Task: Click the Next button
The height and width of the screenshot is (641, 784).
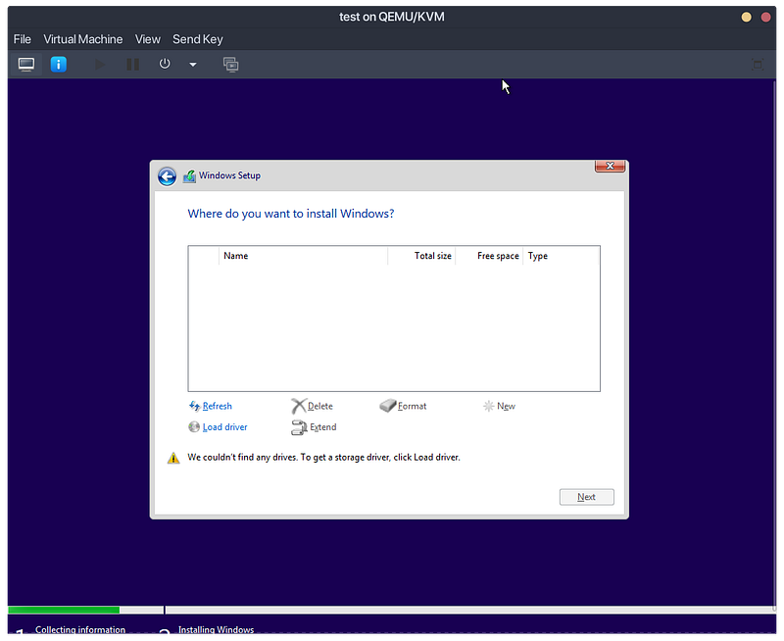Action: click(x=586, y=497)
